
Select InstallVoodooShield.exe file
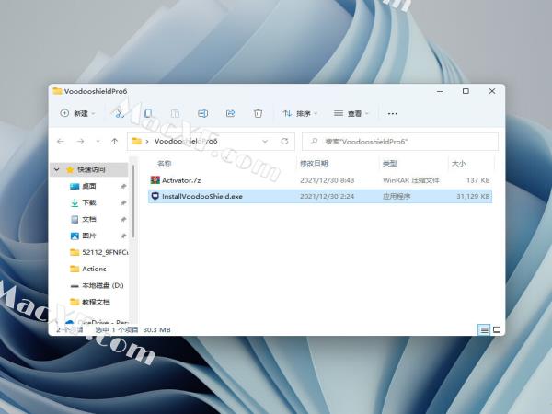(319, 196)
